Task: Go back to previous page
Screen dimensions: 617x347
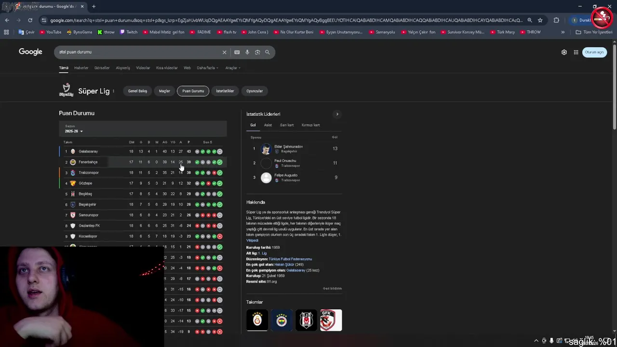Action: click(x=7, y=20)
